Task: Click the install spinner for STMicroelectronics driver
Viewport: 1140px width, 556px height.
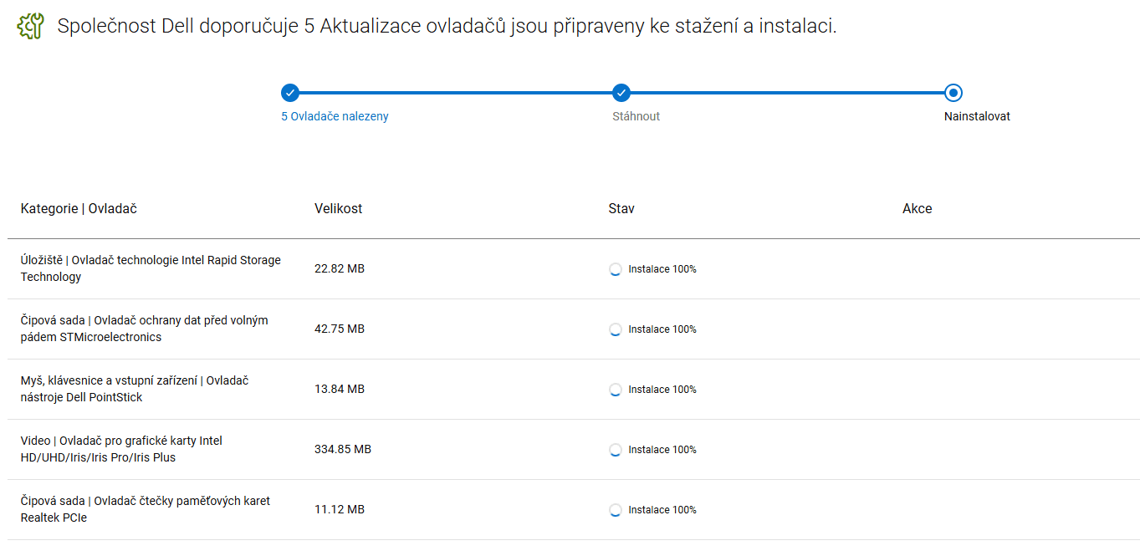Action: pos(616,329)
